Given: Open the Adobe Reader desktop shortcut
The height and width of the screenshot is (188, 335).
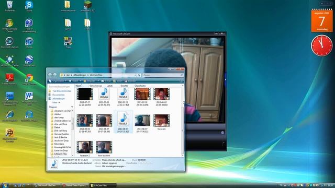Looking at the screenshot, I should click(9, 79).
